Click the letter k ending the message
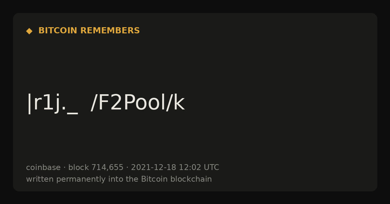The height and width of the screenshot is (204, 390). click(179, 103)
